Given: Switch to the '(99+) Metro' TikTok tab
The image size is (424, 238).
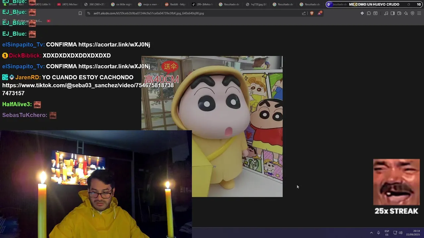Looking at the screenshot, I should tap(202, 4).
